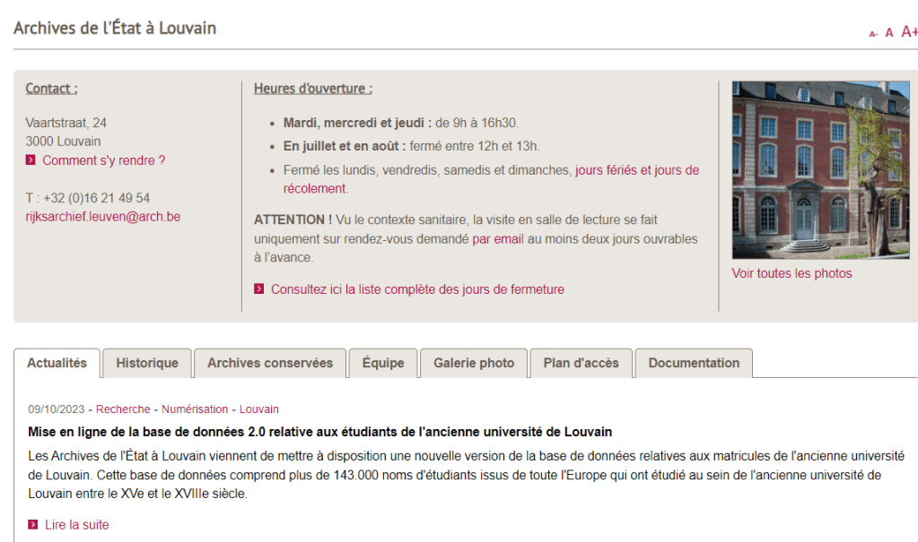Screen dimensions: 918x542
Task: Open Voir toutes les photos link
Action: tap(791, 273)
